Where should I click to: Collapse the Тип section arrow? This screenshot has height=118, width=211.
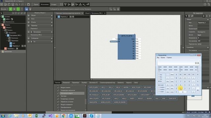pos(52,42)
